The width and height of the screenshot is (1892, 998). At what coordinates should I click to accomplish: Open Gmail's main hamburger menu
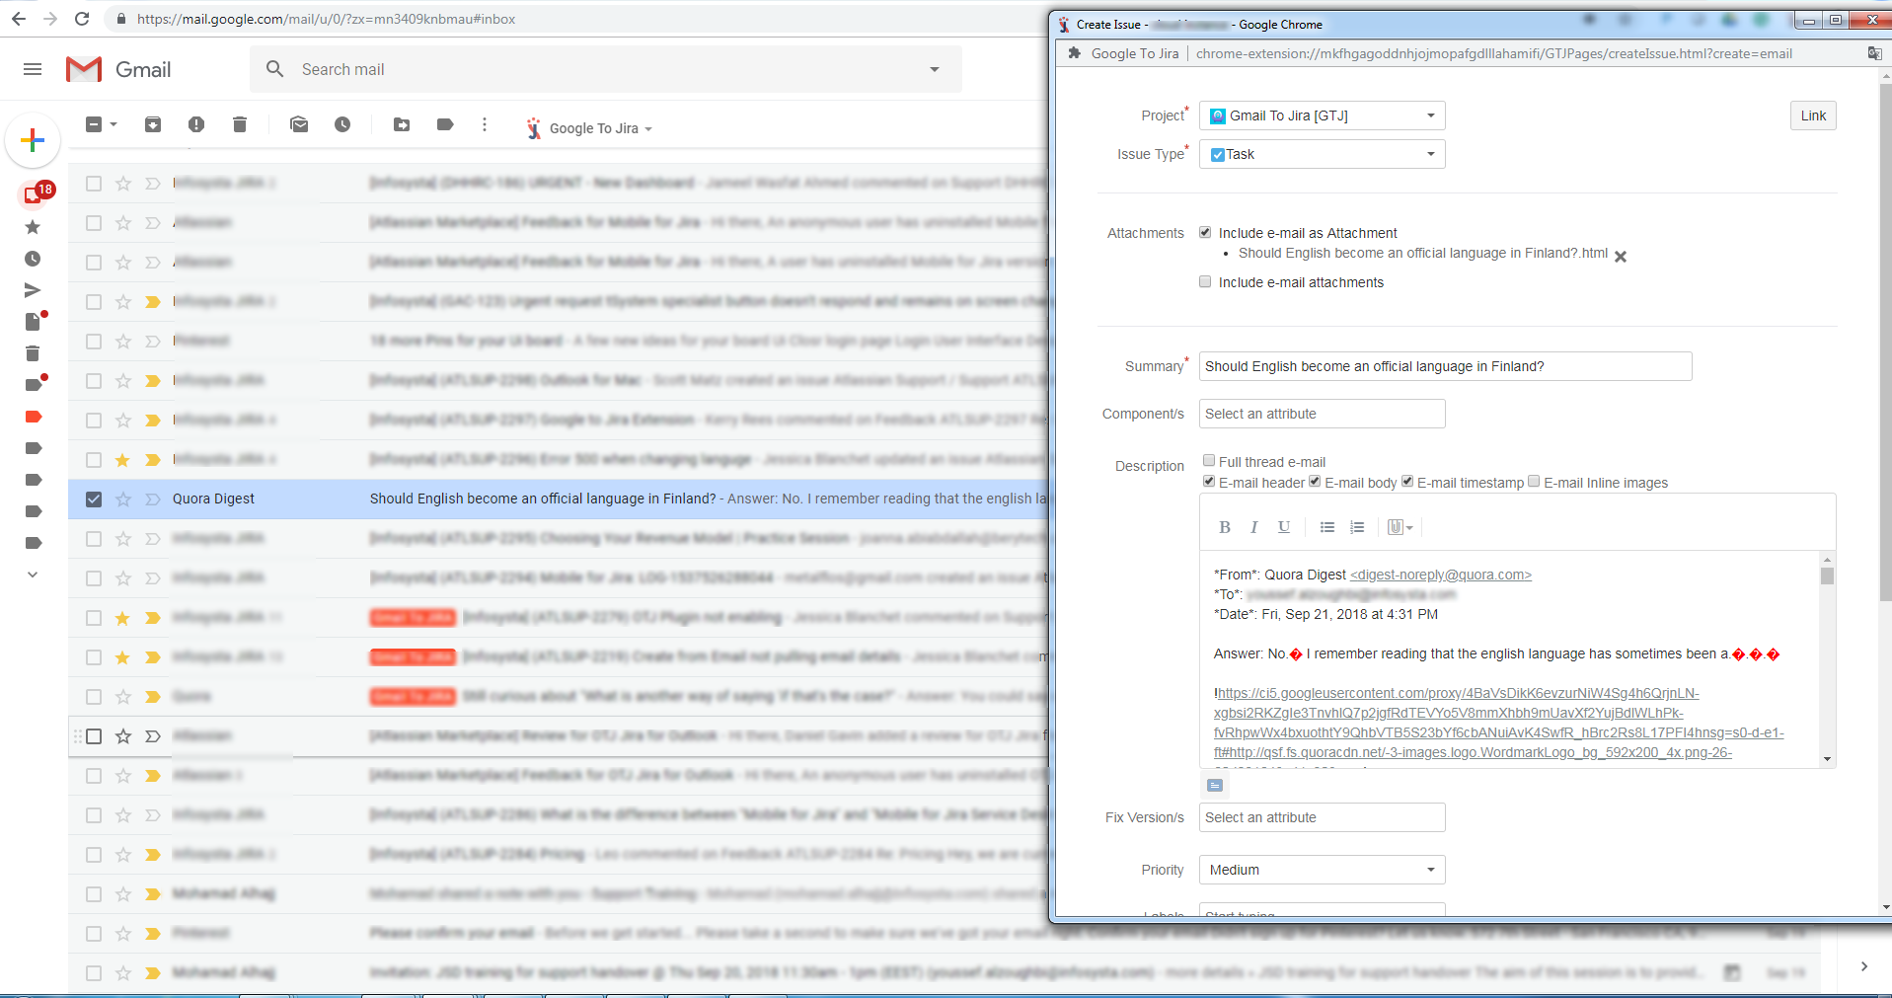click(x=33, y=69)
